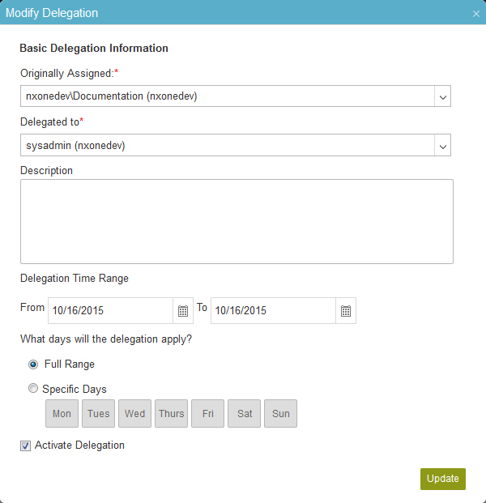Toggle the Fri day button
486x503 pixels.
pos(208,414)
